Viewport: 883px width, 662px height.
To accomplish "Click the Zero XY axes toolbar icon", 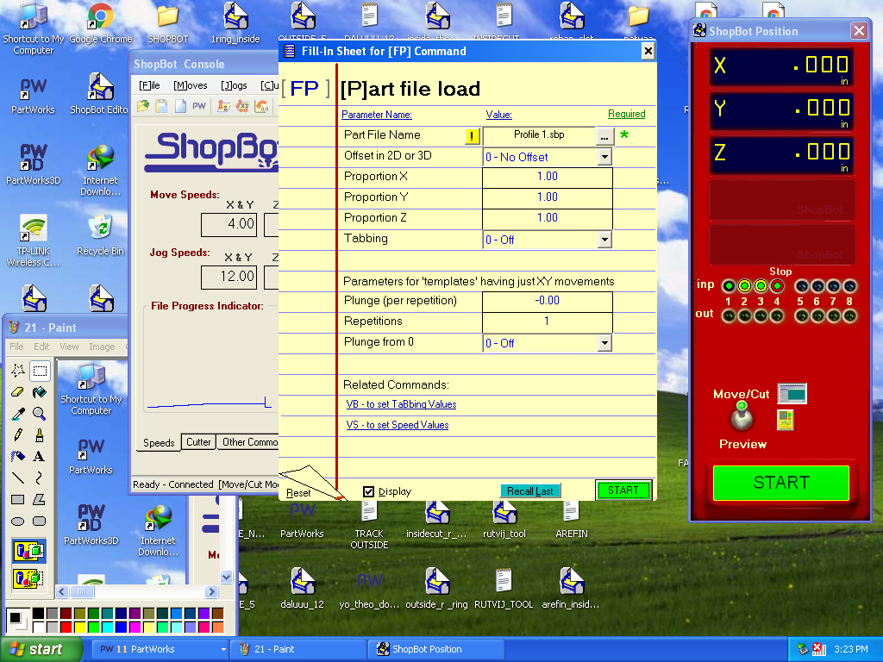I will [x=242, y=106].
